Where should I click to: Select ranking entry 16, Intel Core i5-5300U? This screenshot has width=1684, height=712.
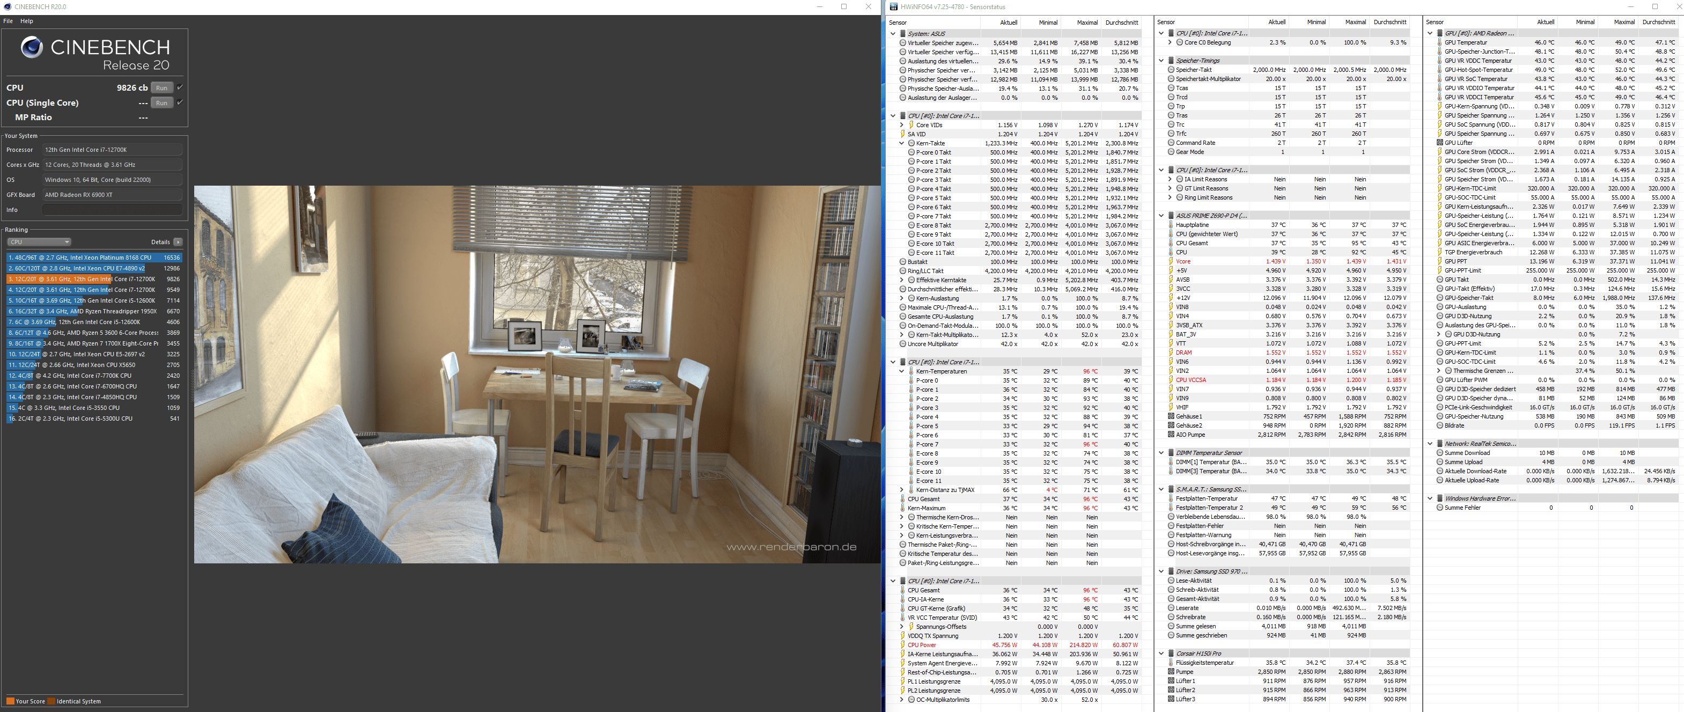pos(94,419)
